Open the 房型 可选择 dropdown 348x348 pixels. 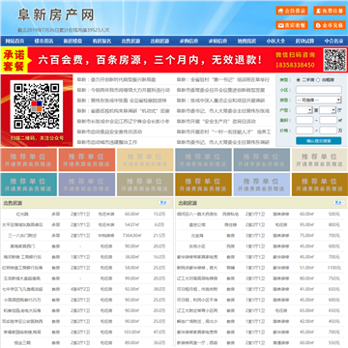click(x=319, y=100)
